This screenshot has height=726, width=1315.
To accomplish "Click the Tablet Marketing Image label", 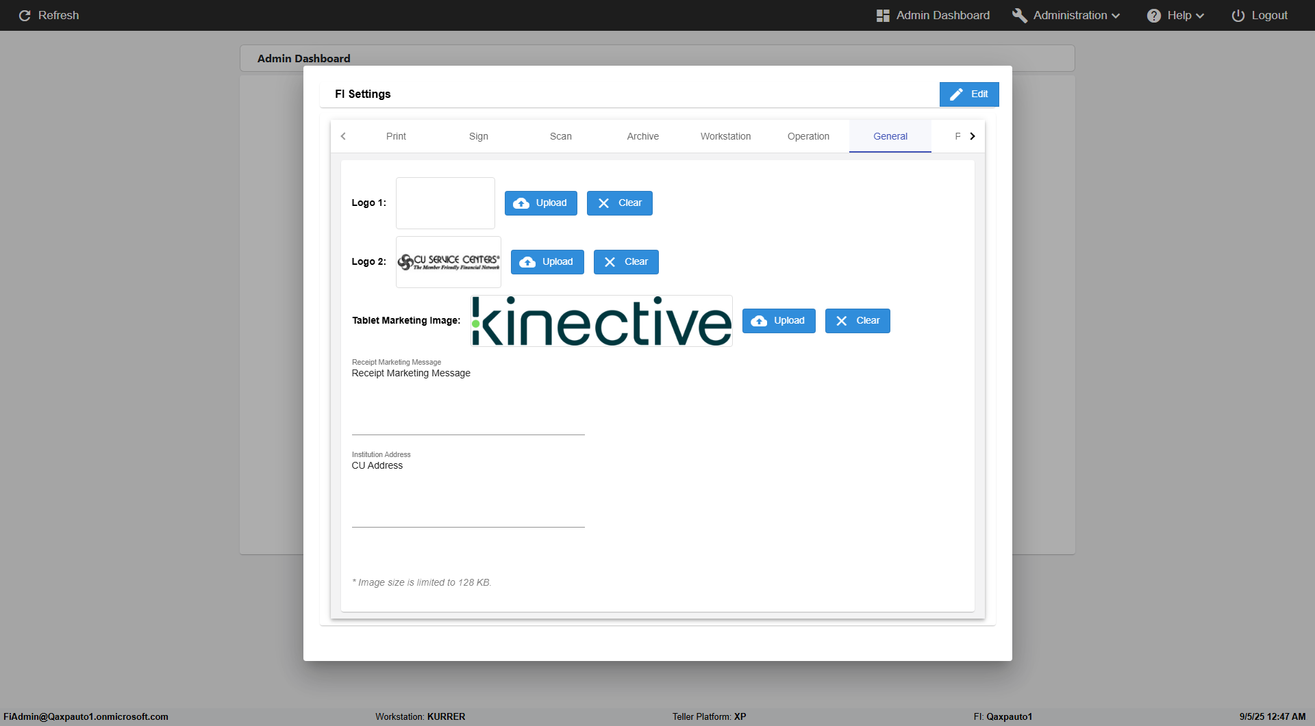I will (406, 320).
